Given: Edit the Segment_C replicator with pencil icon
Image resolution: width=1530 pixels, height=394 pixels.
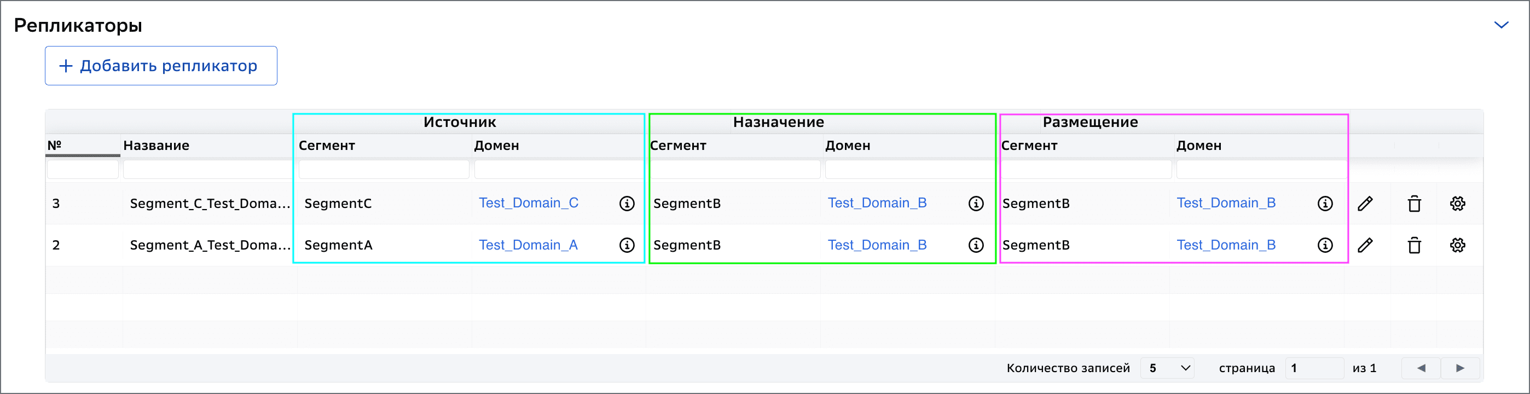Looking at the screenshot, I should [1365, 203].
